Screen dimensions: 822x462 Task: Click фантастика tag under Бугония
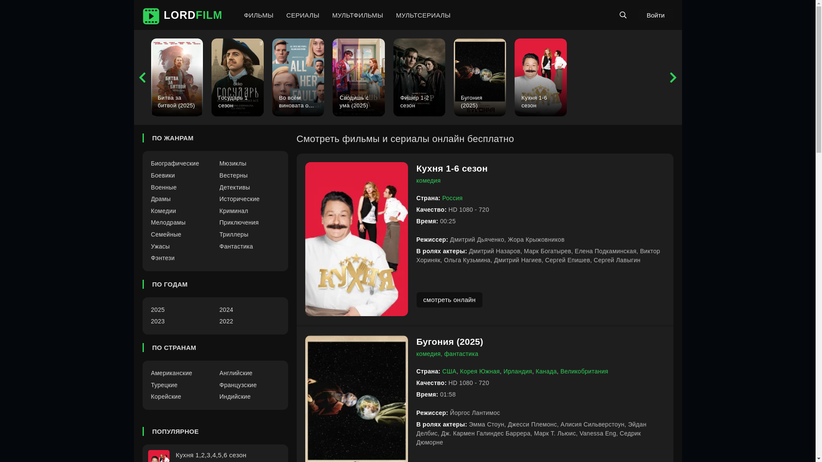(x=461, y=354)
